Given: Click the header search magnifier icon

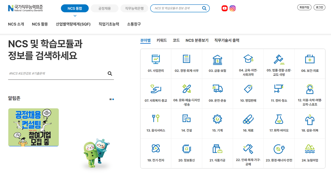Looking at the screenshot, I should coord(204,9).
